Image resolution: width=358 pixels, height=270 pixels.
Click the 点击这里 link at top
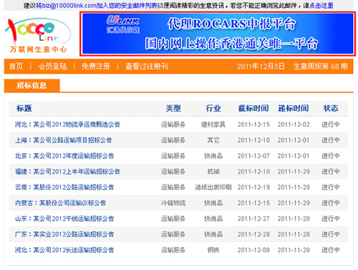pos(321,5)
